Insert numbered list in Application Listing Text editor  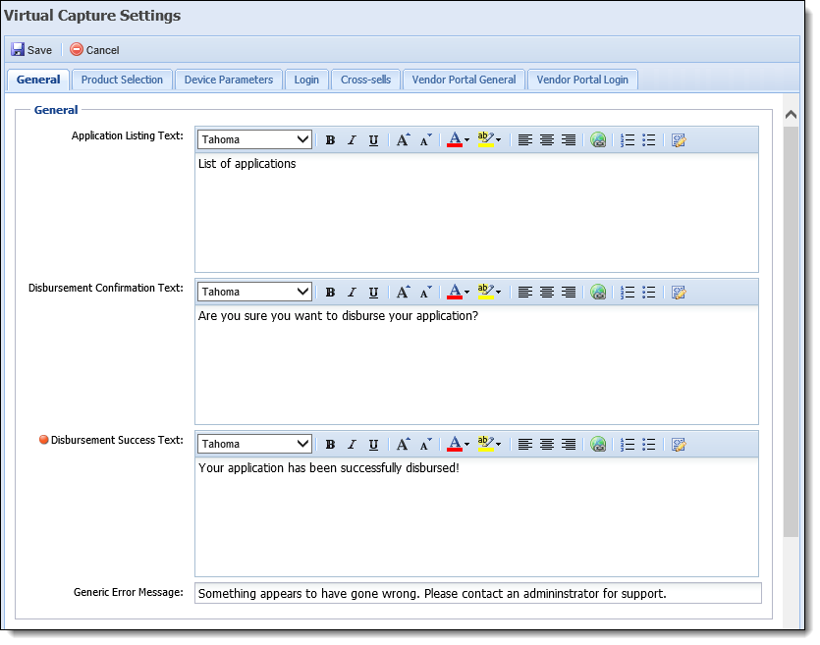click(627, 140)
